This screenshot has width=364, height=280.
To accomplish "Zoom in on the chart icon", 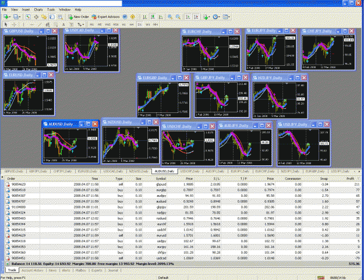I will (170, 17).
